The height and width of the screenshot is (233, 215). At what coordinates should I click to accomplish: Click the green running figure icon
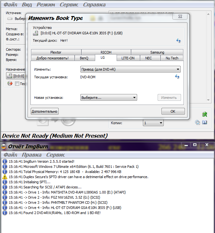pyautogui.click(x=205, y=114)
